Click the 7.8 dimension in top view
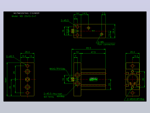The width and height of the screenshot is (150, 113). (67, 33)
